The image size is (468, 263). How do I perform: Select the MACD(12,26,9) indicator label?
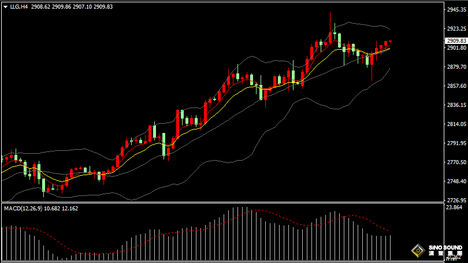(x=23, y=208)
